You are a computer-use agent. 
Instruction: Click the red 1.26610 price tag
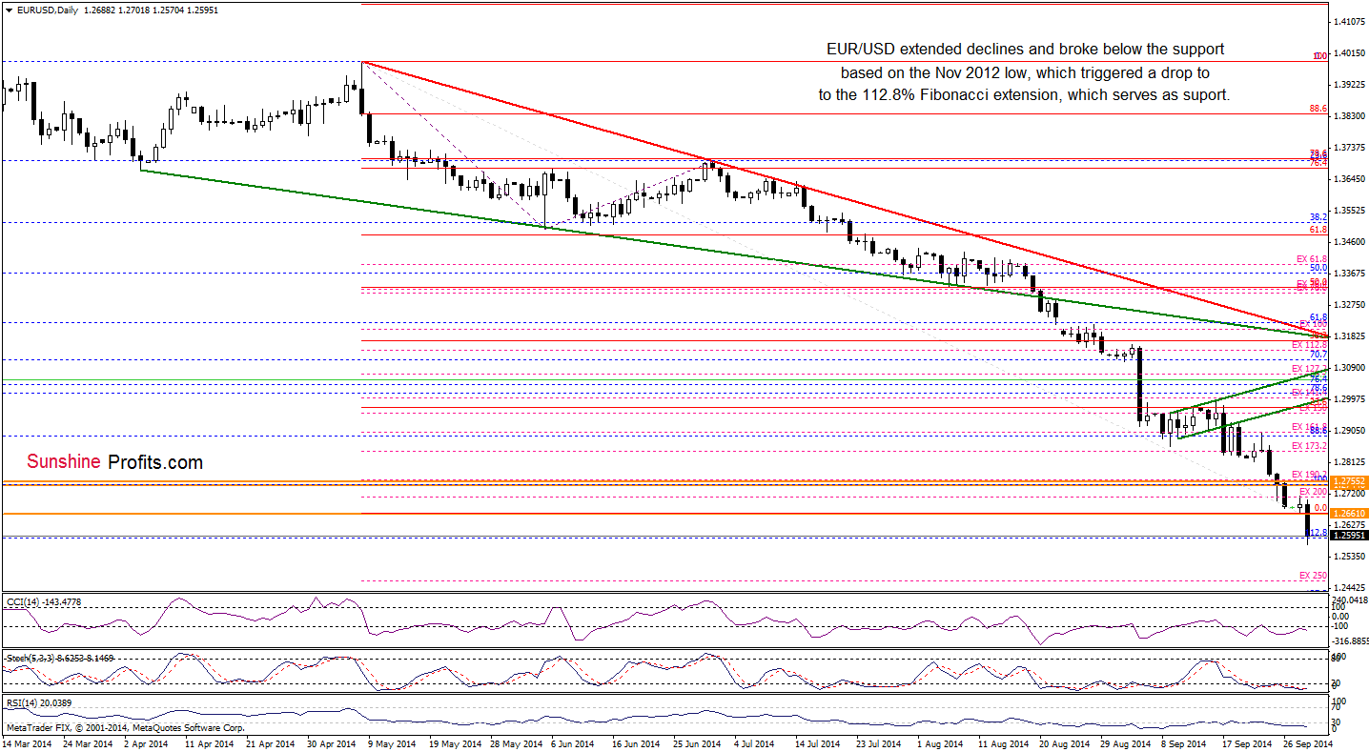1350,513
